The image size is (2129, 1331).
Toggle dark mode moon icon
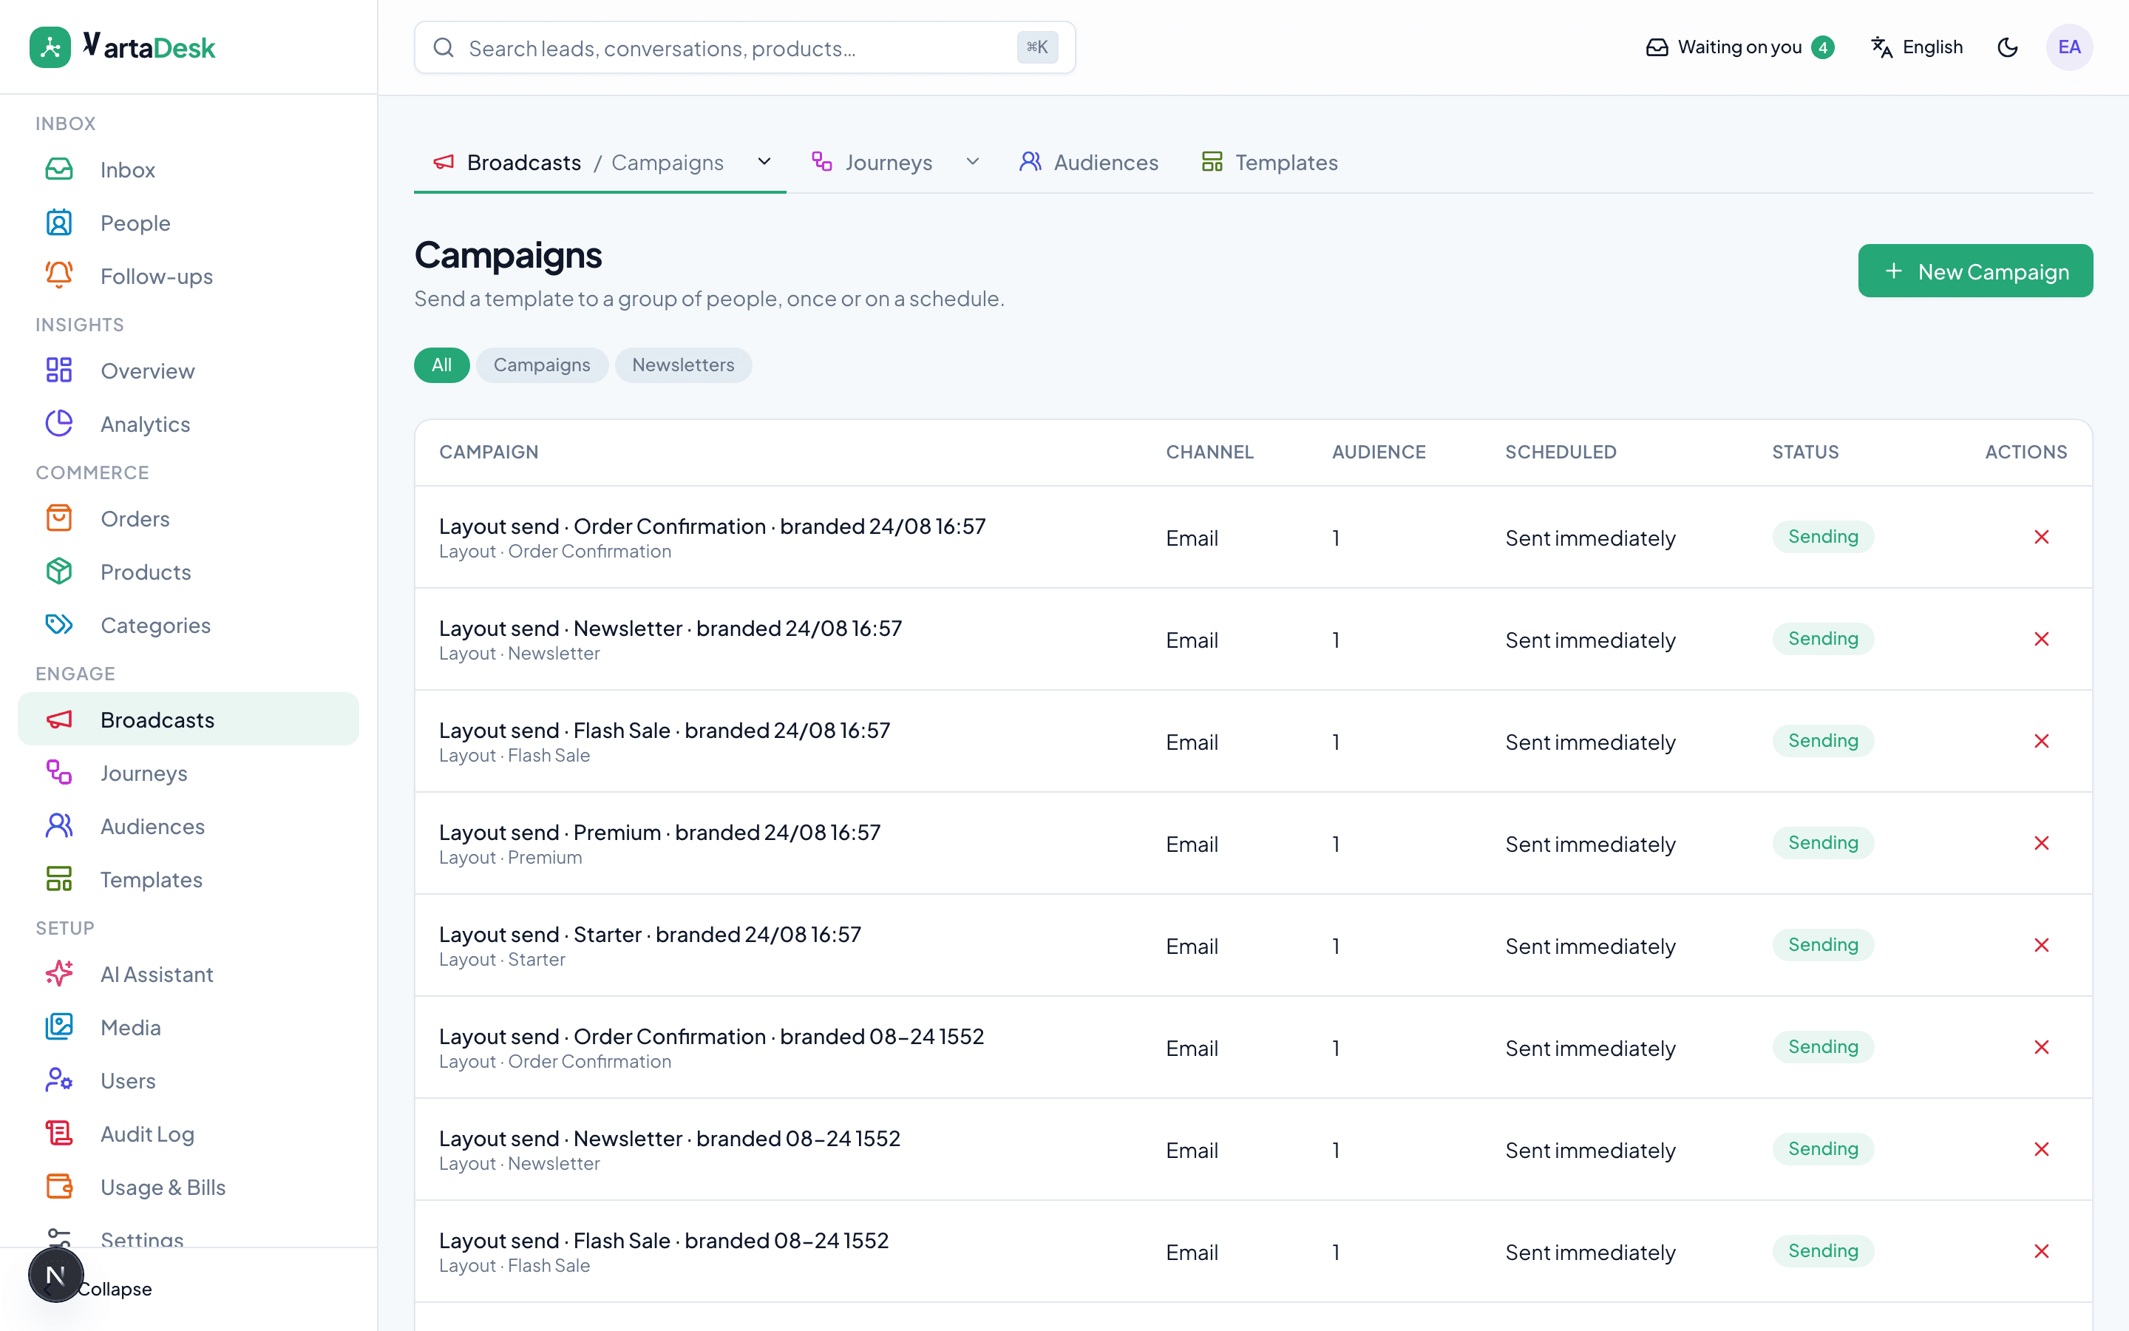pyautogui.click(x=2008, y=47)
